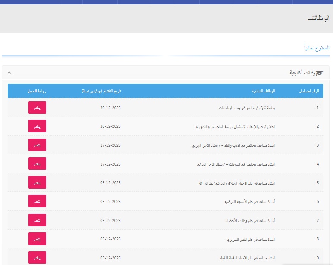Apply for job number 1 mathematics lecturer

click(37, 108)
